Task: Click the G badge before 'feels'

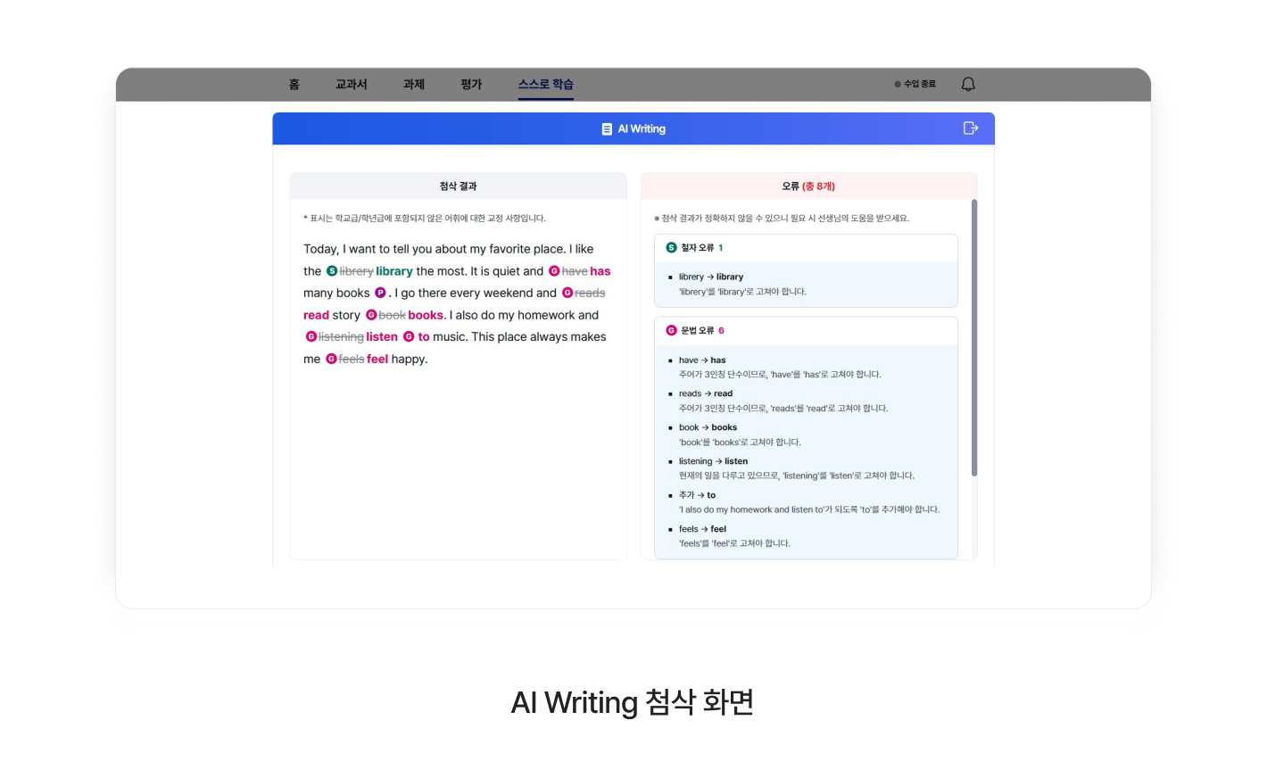Action: [331, 359]
